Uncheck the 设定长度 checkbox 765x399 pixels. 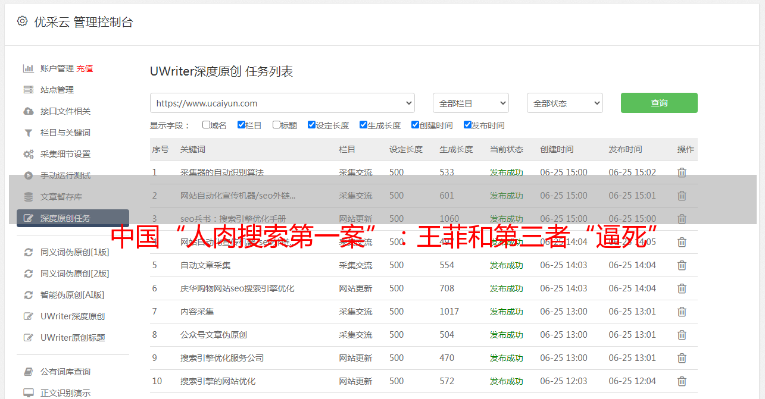click(x=311, y=125)
